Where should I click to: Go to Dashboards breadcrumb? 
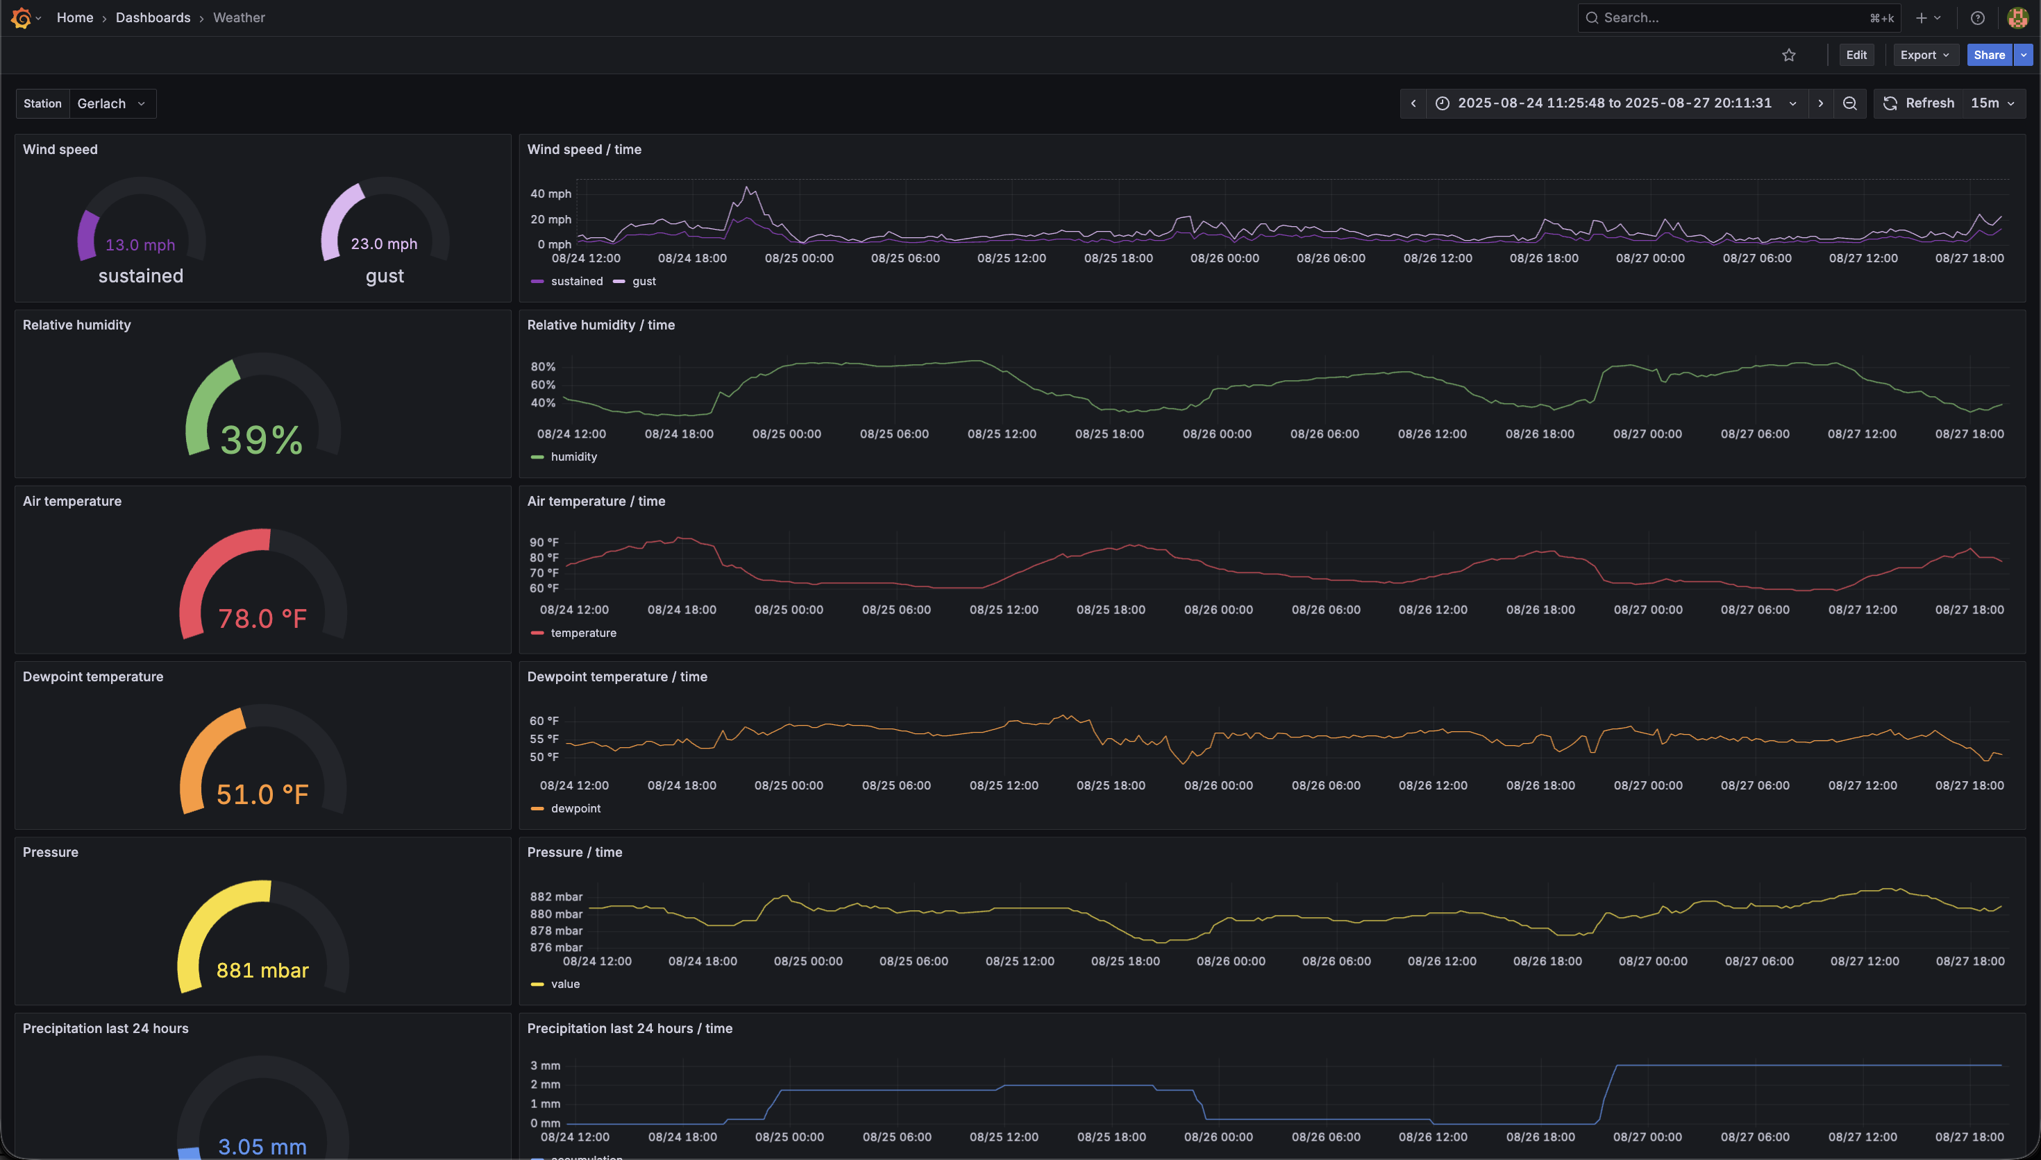tap(153, 17)
